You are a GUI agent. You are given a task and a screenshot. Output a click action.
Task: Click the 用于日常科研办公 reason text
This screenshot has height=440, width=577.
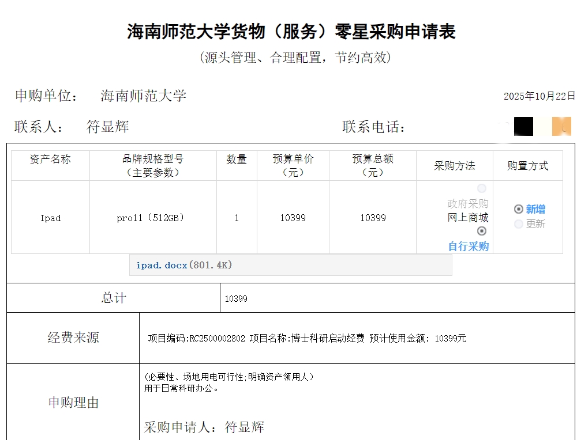(182, 388)
